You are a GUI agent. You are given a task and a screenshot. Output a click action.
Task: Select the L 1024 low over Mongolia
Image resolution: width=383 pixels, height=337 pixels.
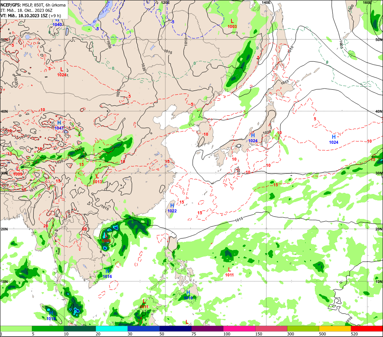pos(62,72)
